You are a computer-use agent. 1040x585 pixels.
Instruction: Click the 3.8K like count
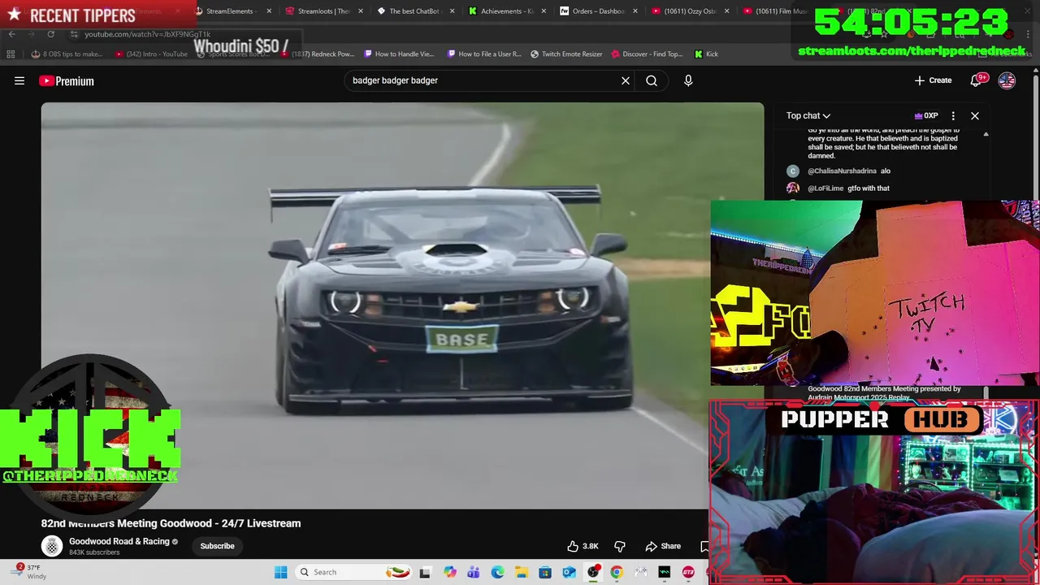591,546
